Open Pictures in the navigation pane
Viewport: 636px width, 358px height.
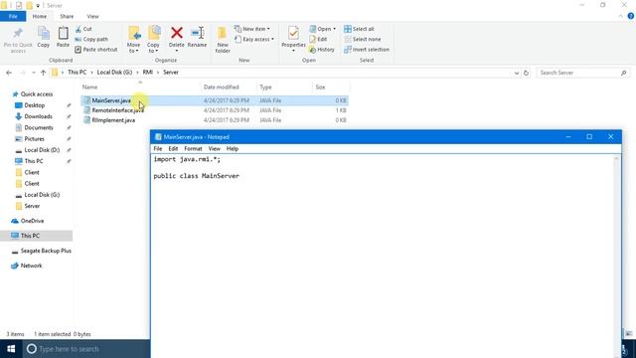pos(34,139)
